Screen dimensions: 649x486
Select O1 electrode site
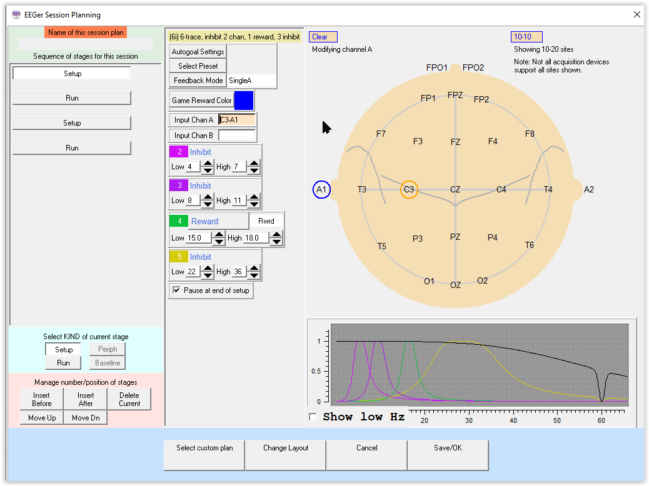429,281
